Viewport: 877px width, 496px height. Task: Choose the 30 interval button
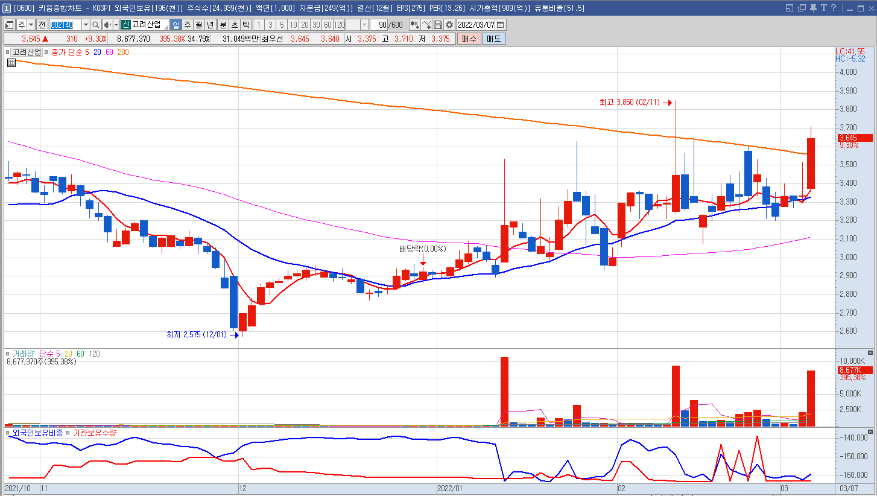(x=316, y=25)
